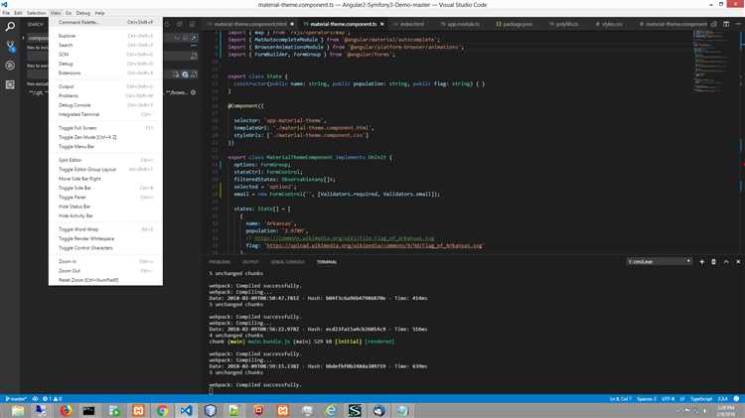745x418 pixels.
Task: Open Debug view in activity bar
Action: (x=10, y=66)
